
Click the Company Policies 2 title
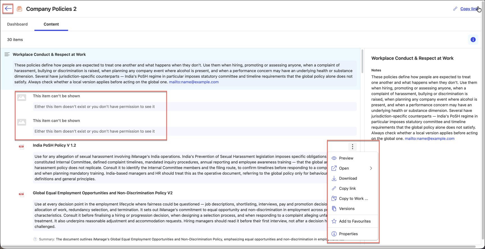(51, 9)
